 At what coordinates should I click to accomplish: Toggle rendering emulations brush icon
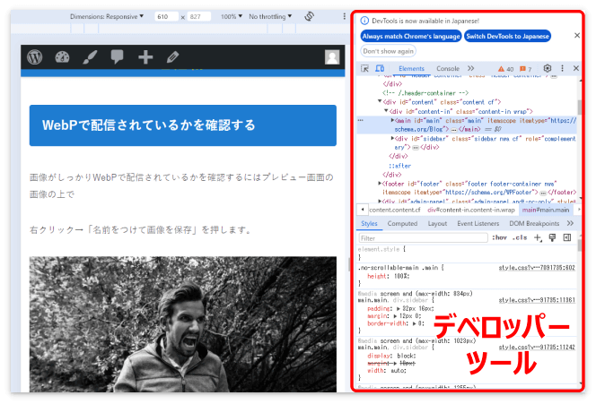(552, 238)
